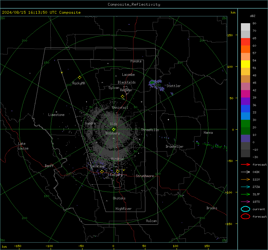Image resolution: width=268 pixels, height=250 pixels.
Task: Click the 45 dBZ pink swatch
Action: coord(245,86)
